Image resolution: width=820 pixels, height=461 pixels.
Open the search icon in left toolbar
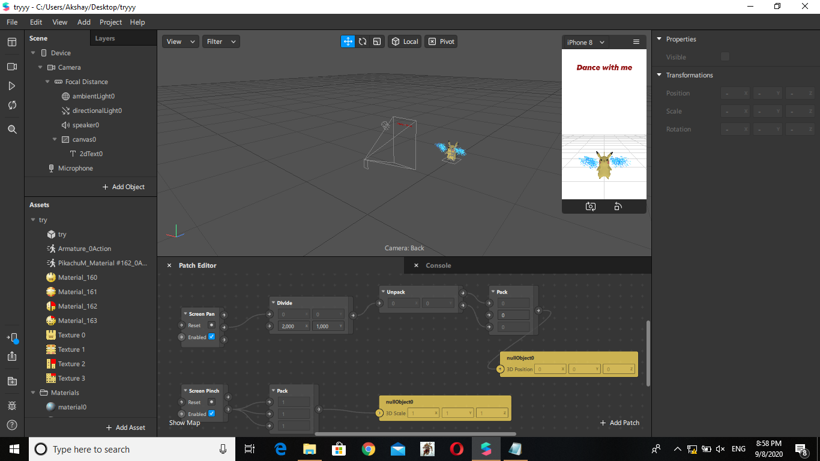(x=12, y=129)
